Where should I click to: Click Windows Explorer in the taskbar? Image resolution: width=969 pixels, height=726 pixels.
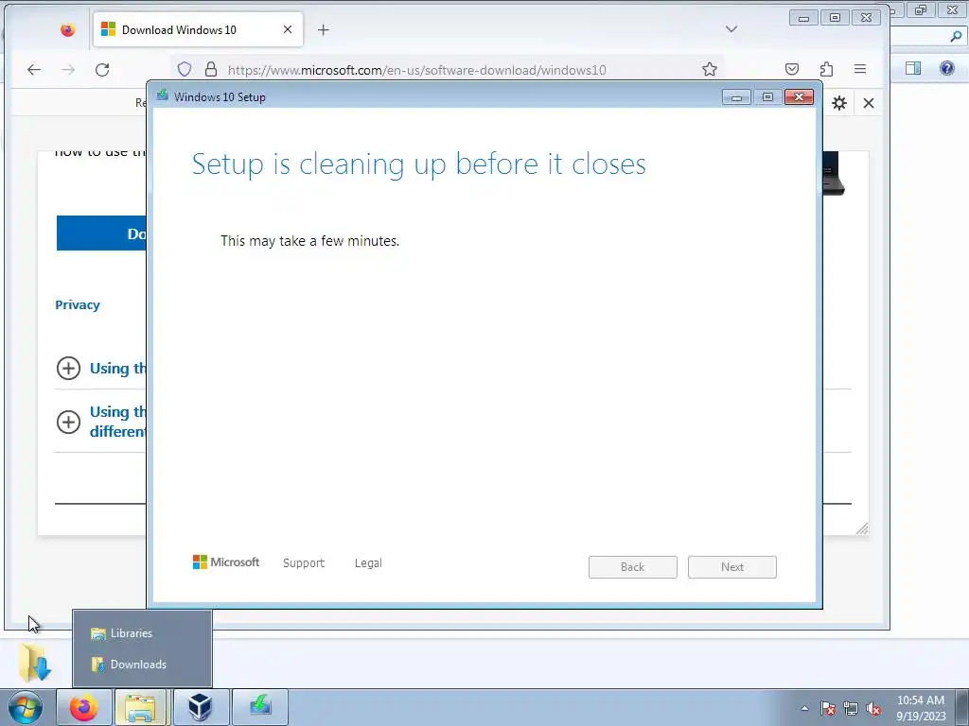141,707
